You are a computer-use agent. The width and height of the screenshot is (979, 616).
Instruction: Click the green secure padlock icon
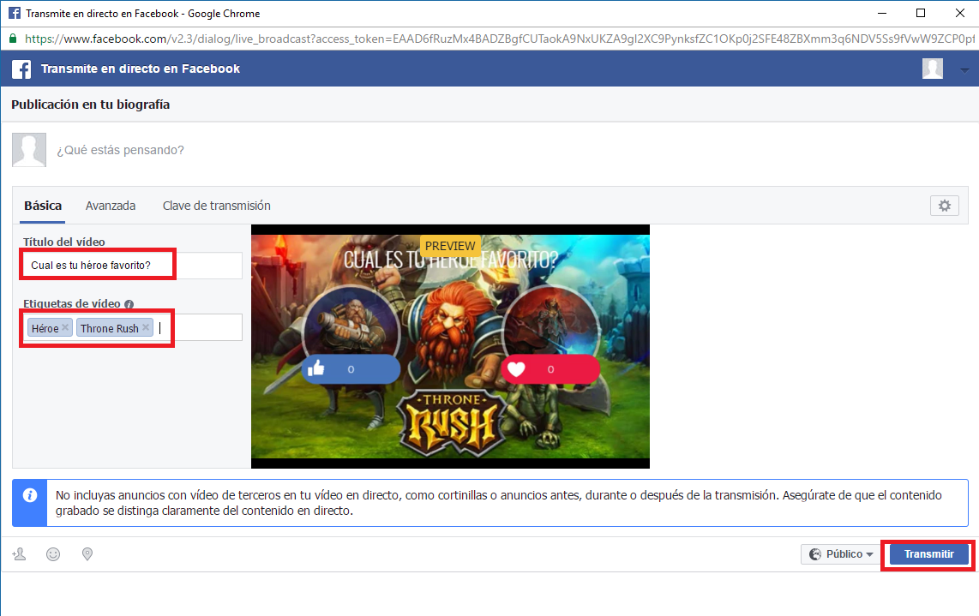tap(13, 39)
